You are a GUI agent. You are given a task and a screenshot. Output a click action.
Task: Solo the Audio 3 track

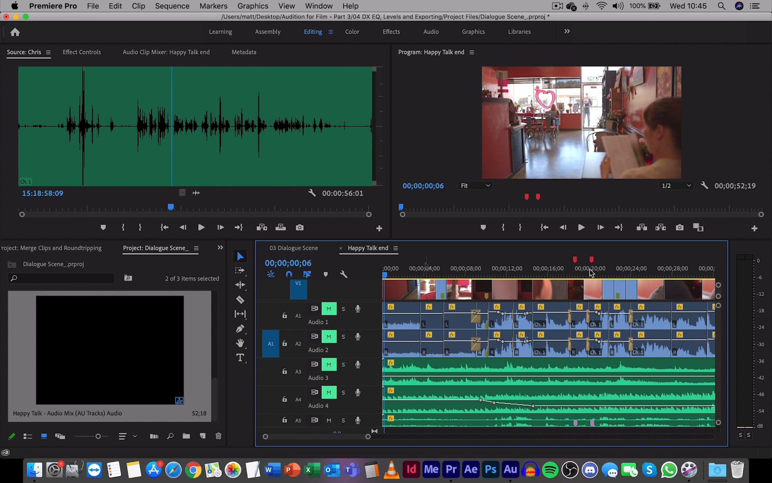pyautogui.click(x=343, y=365)
